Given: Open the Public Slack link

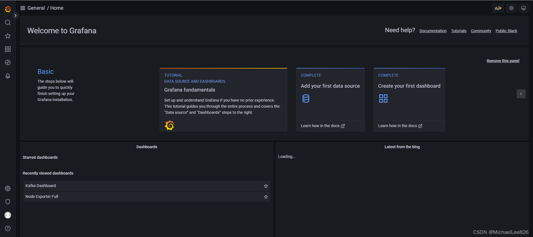Looking at the screenshot, I should 506,31.
